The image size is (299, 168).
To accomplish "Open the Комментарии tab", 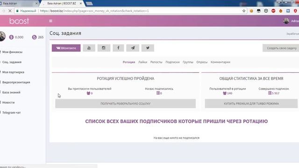I will click(x=221, y=62).
